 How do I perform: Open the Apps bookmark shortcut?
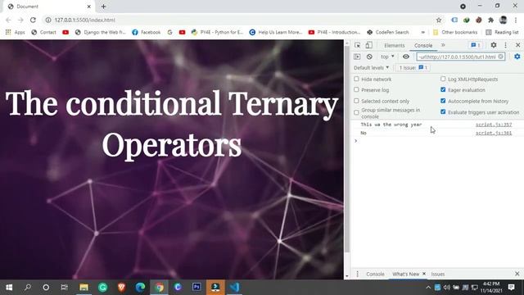tap(16, 32)
